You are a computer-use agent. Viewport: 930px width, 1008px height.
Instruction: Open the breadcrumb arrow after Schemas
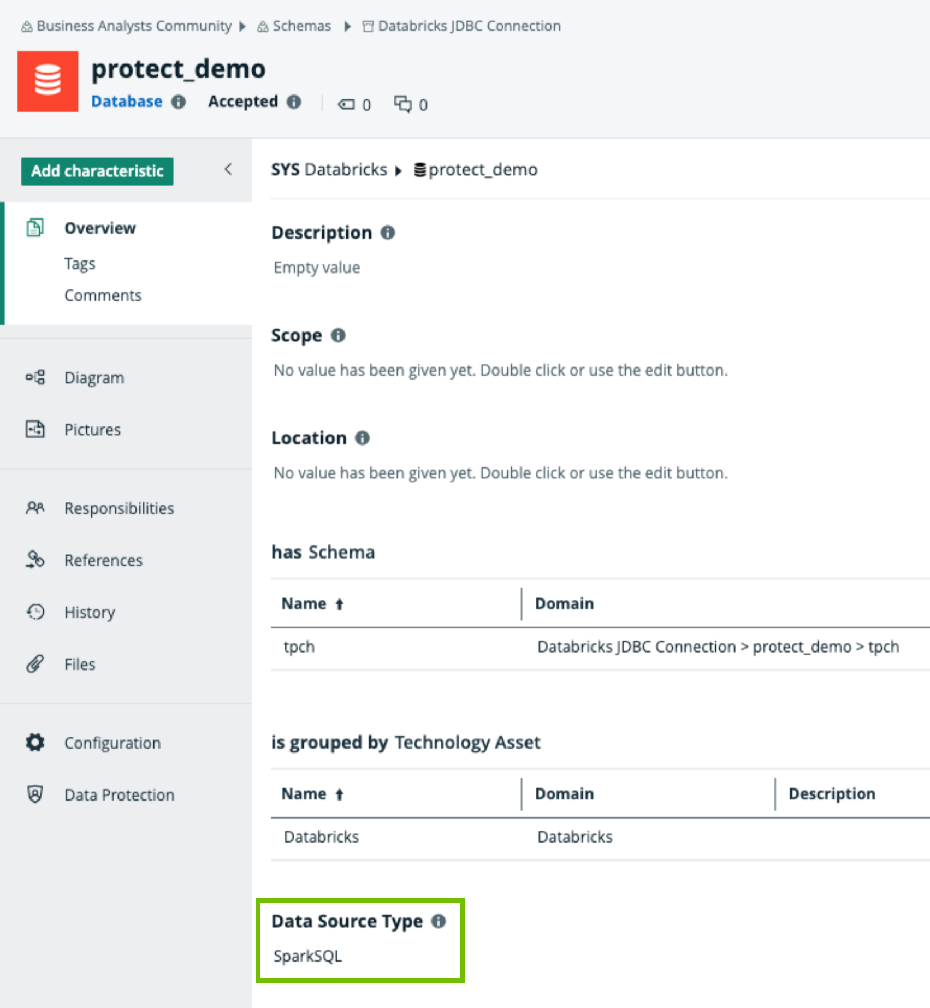coord(348,26)
